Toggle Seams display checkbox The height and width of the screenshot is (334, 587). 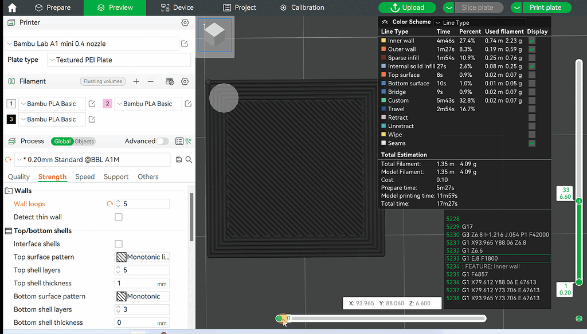click(532, 143)
